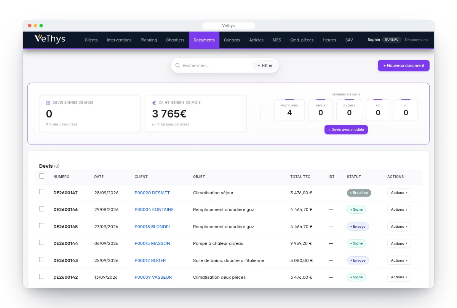The width and height of the screenshot is (457, 308).
Task: Go to Articles
Action: click(x=256, y=40)
